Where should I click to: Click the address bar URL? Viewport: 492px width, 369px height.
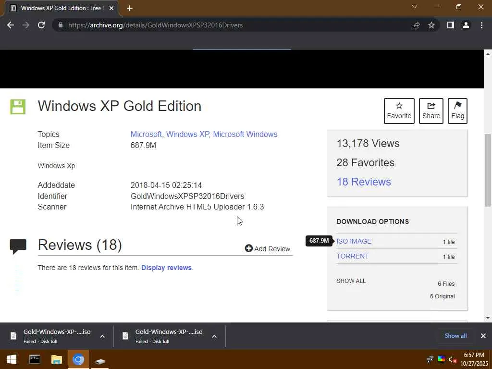tap(155, 25)
